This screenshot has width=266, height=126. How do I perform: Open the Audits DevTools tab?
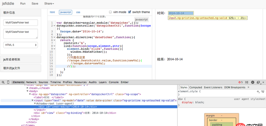(93, 82)
